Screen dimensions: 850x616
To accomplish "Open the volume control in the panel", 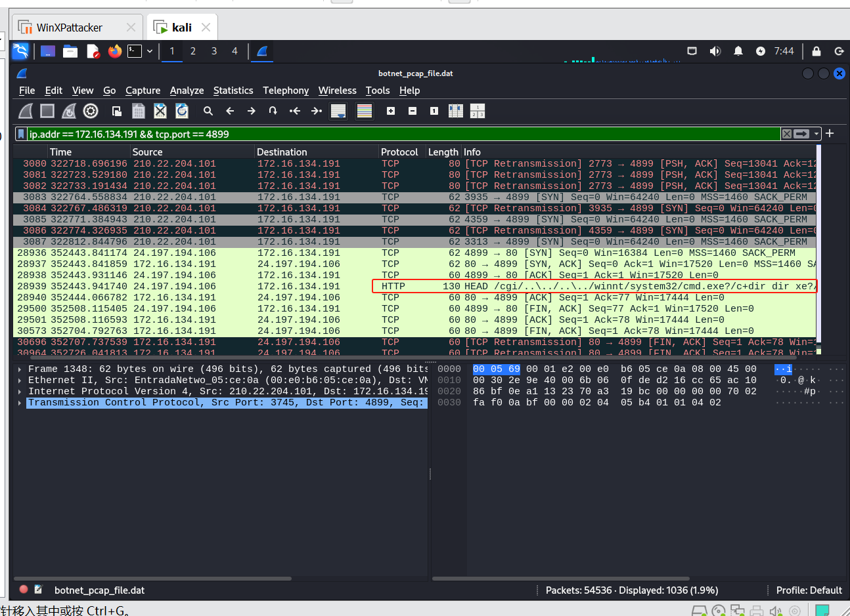I will pos(715,51).
